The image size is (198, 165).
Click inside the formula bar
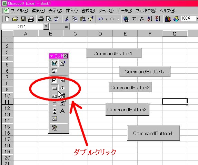133,27
